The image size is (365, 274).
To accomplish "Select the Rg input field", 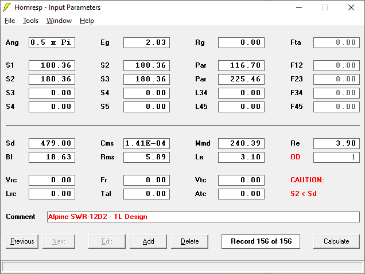I will [241, 42].
